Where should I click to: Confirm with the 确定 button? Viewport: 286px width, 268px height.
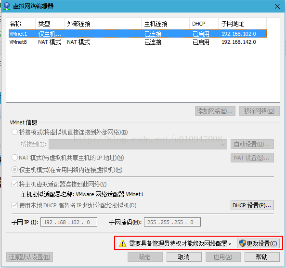click(x=145, y=257)
